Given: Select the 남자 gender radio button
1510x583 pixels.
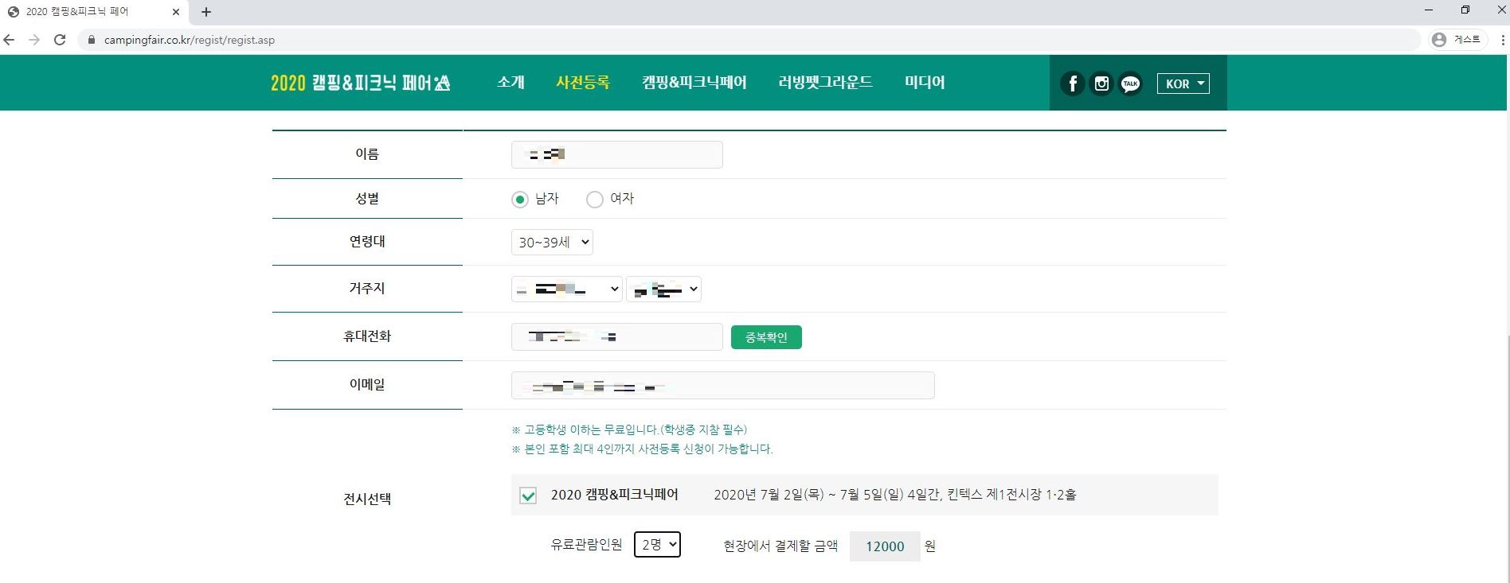Looking at the screenshot, I should pyautogui.click(x=520, y=200).
